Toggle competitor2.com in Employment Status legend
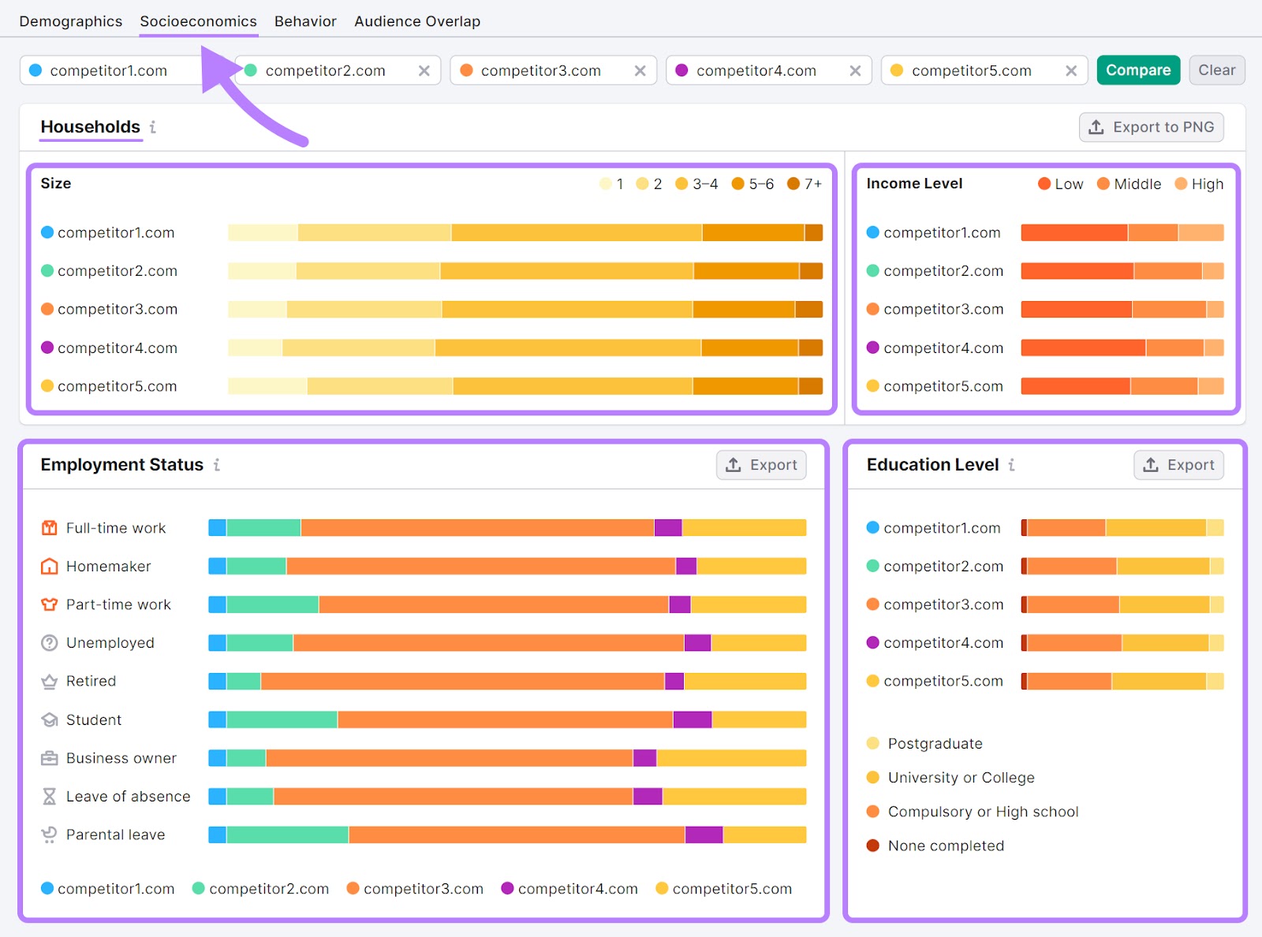1262x937 pixels. coord(260,888)
